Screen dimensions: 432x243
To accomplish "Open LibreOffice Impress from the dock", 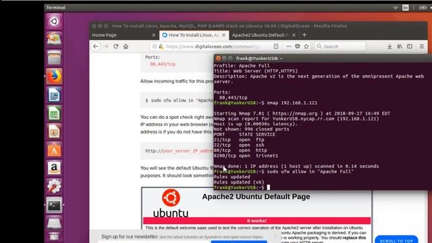I will pos(54,132).
